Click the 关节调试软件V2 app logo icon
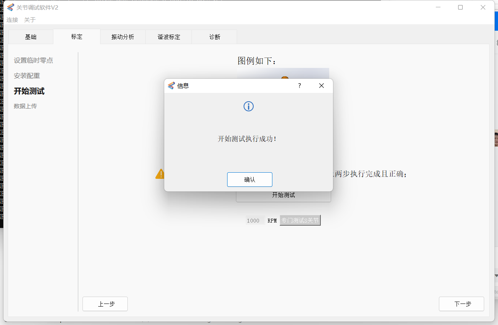Image resolution: width=498 pixels, height=325 pixels. tap(10, 7)
